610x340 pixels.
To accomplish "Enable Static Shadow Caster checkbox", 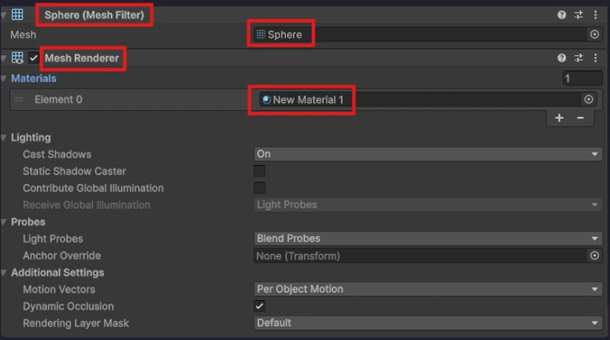I will click(x=259, y=171).
